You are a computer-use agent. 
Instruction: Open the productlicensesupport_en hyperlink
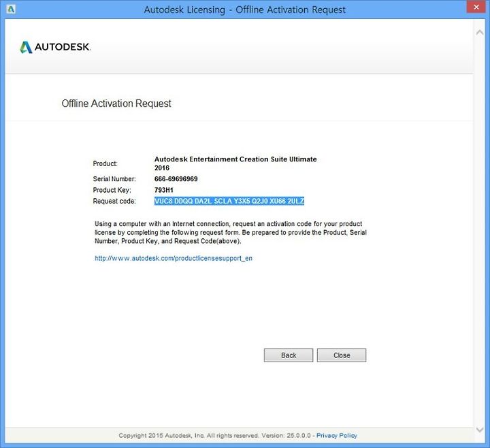point(174,258)
